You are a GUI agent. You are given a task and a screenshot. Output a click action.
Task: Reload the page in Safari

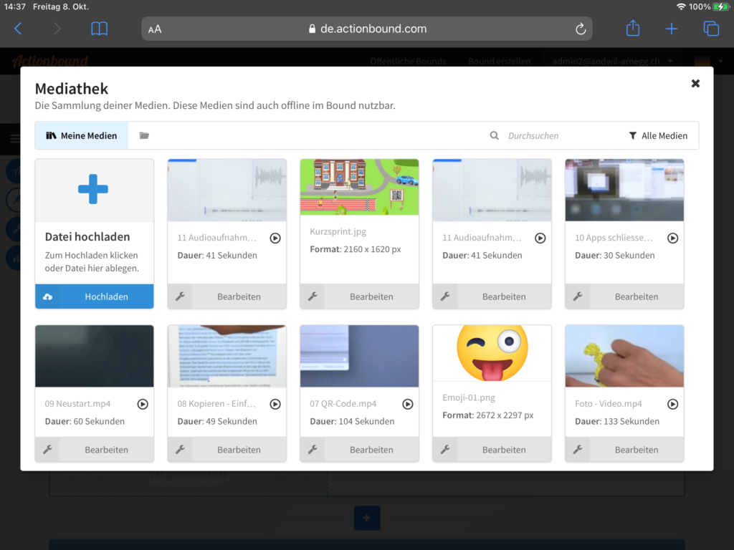[581, 29]
